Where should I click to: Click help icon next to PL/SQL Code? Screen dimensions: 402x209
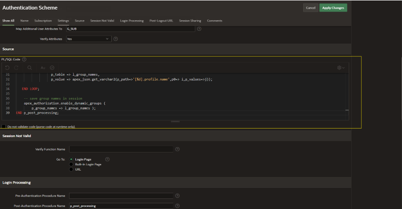24,59
